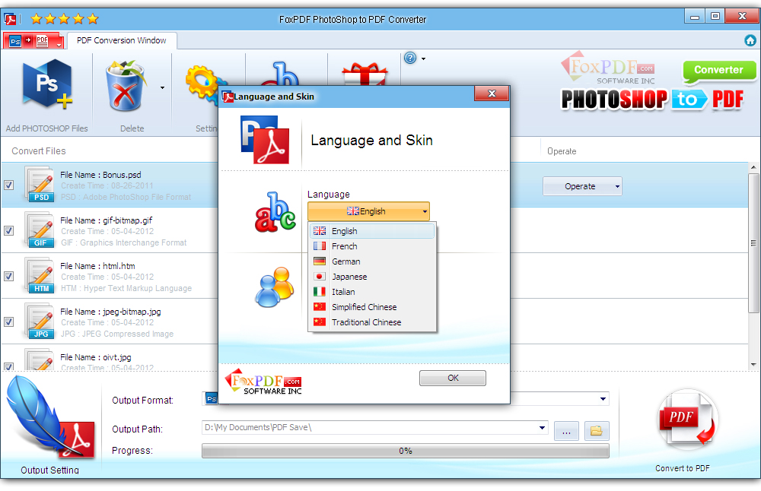
Task: Select French from language list
Action: [x=372, y=246]
